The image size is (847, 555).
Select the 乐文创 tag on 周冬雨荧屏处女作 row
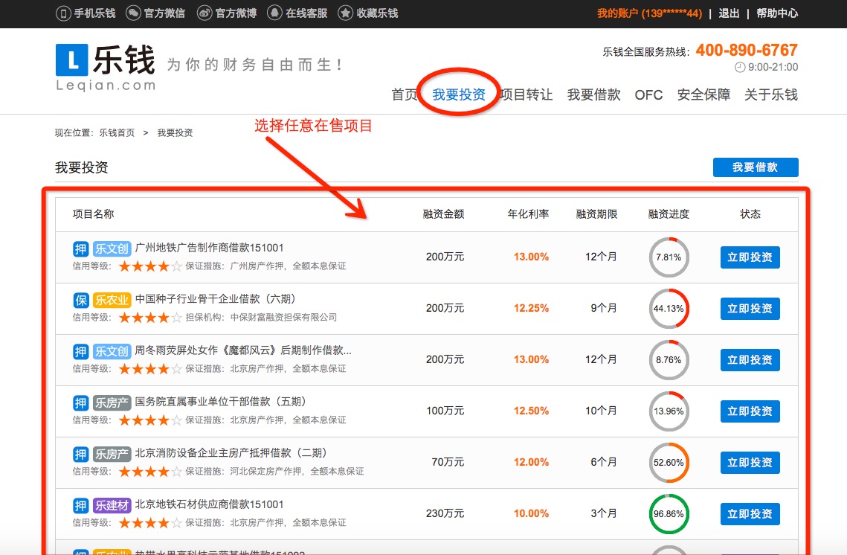tap(112, 351)
